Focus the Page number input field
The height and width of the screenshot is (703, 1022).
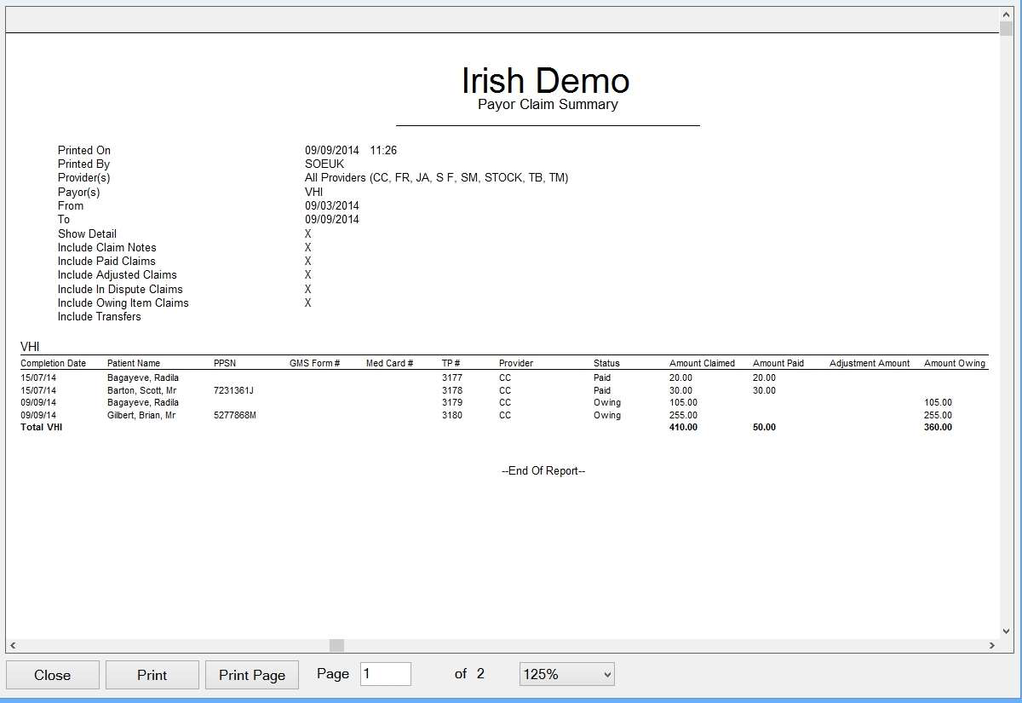[x=386, y=674]
